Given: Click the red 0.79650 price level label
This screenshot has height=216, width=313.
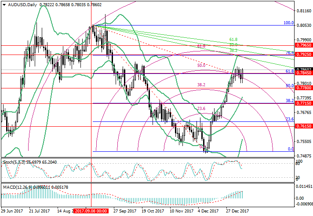Looking at the screenshot, I should (x=304, y=45).
